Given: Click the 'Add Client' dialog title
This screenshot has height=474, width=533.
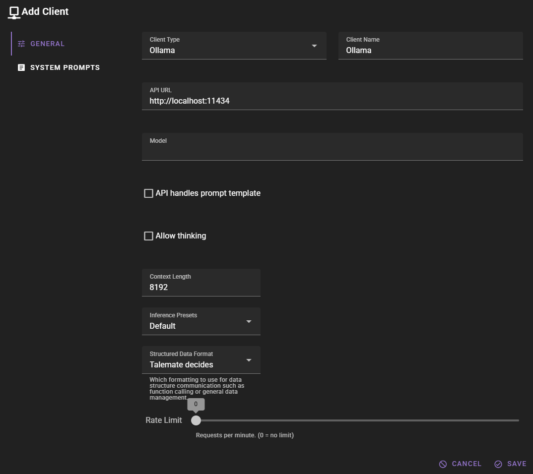Looking at the screenshot, I should click(x=45, y=11).
